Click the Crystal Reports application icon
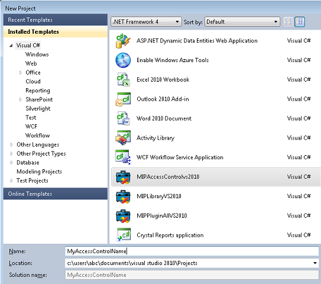This screenshot has height=284, width=321. (x=123, y=235)
